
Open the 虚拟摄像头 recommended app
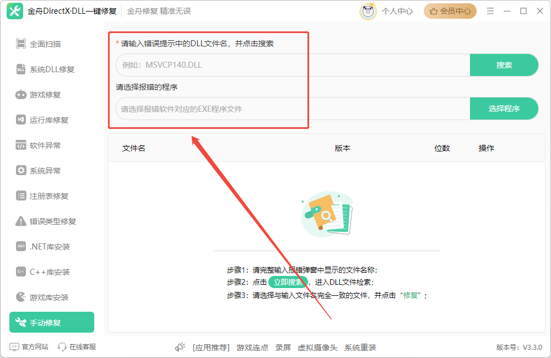[317, 348]
